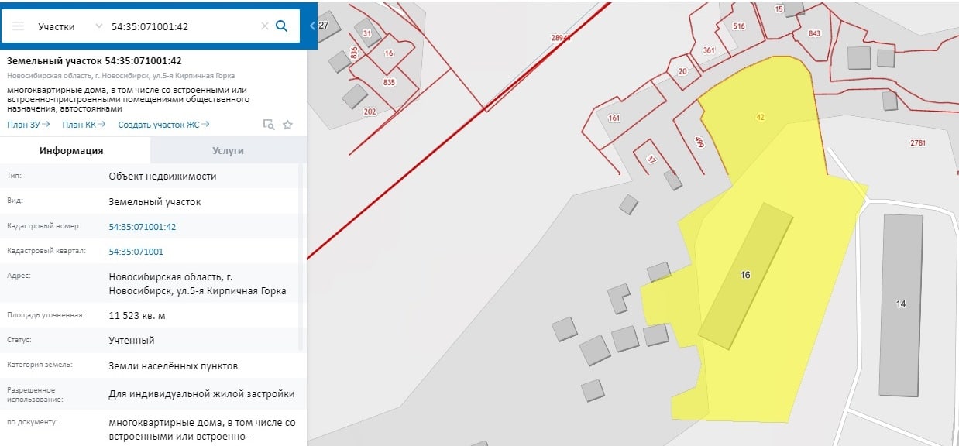Click building number 16 on yellow parcel
959x446 pixels.
pos(745,275)
